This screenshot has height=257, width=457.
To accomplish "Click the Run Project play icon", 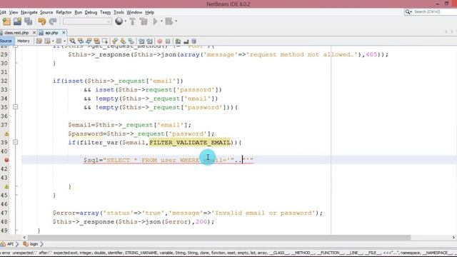I will point(155,21).
